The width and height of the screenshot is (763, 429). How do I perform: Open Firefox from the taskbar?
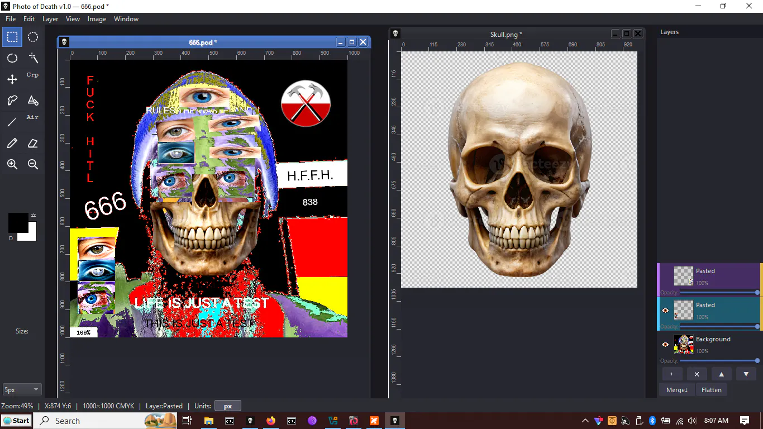[271, 421]
